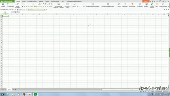Increase font size with larger A
Screen dimensions: 170x96
pyautogui.click(x=39, y=4)
